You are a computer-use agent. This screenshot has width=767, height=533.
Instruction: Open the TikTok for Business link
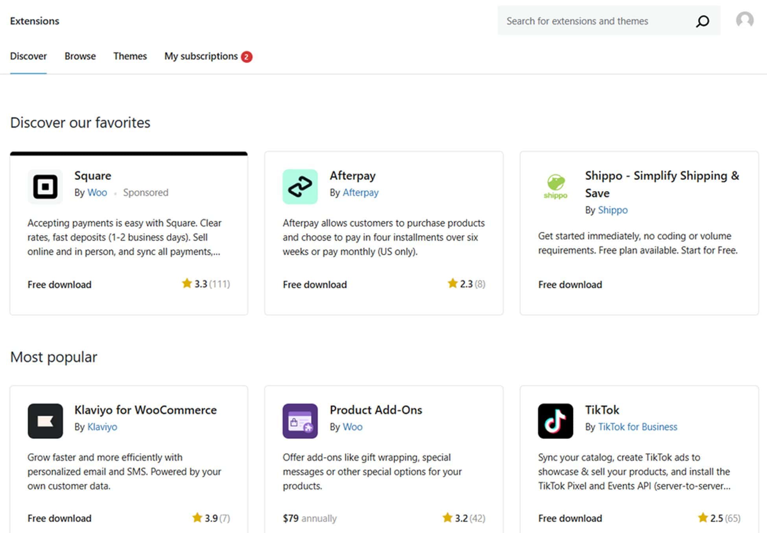click(x=638, y=426)
